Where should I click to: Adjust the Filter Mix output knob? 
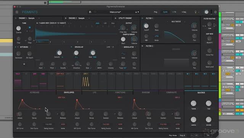pos(123,28)
